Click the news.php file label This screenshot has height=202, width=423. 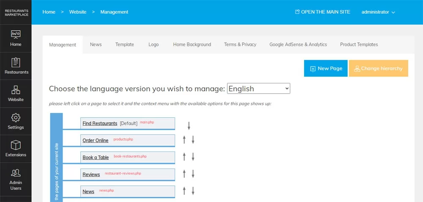coord(106,191)
